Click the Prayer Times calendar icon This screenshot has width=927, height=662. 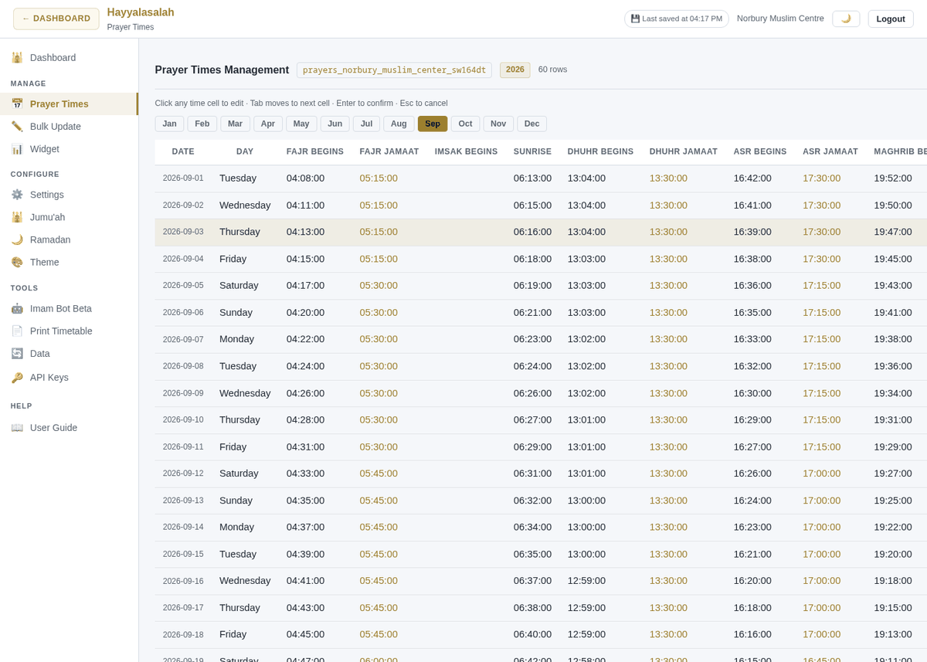pyautogui.click(x=17, y=104)
